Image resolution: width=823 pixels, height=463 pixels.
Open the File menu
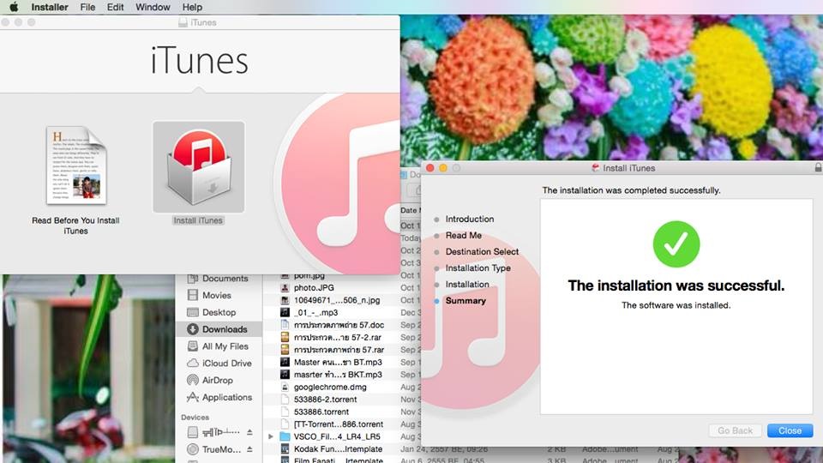[87, 8]
